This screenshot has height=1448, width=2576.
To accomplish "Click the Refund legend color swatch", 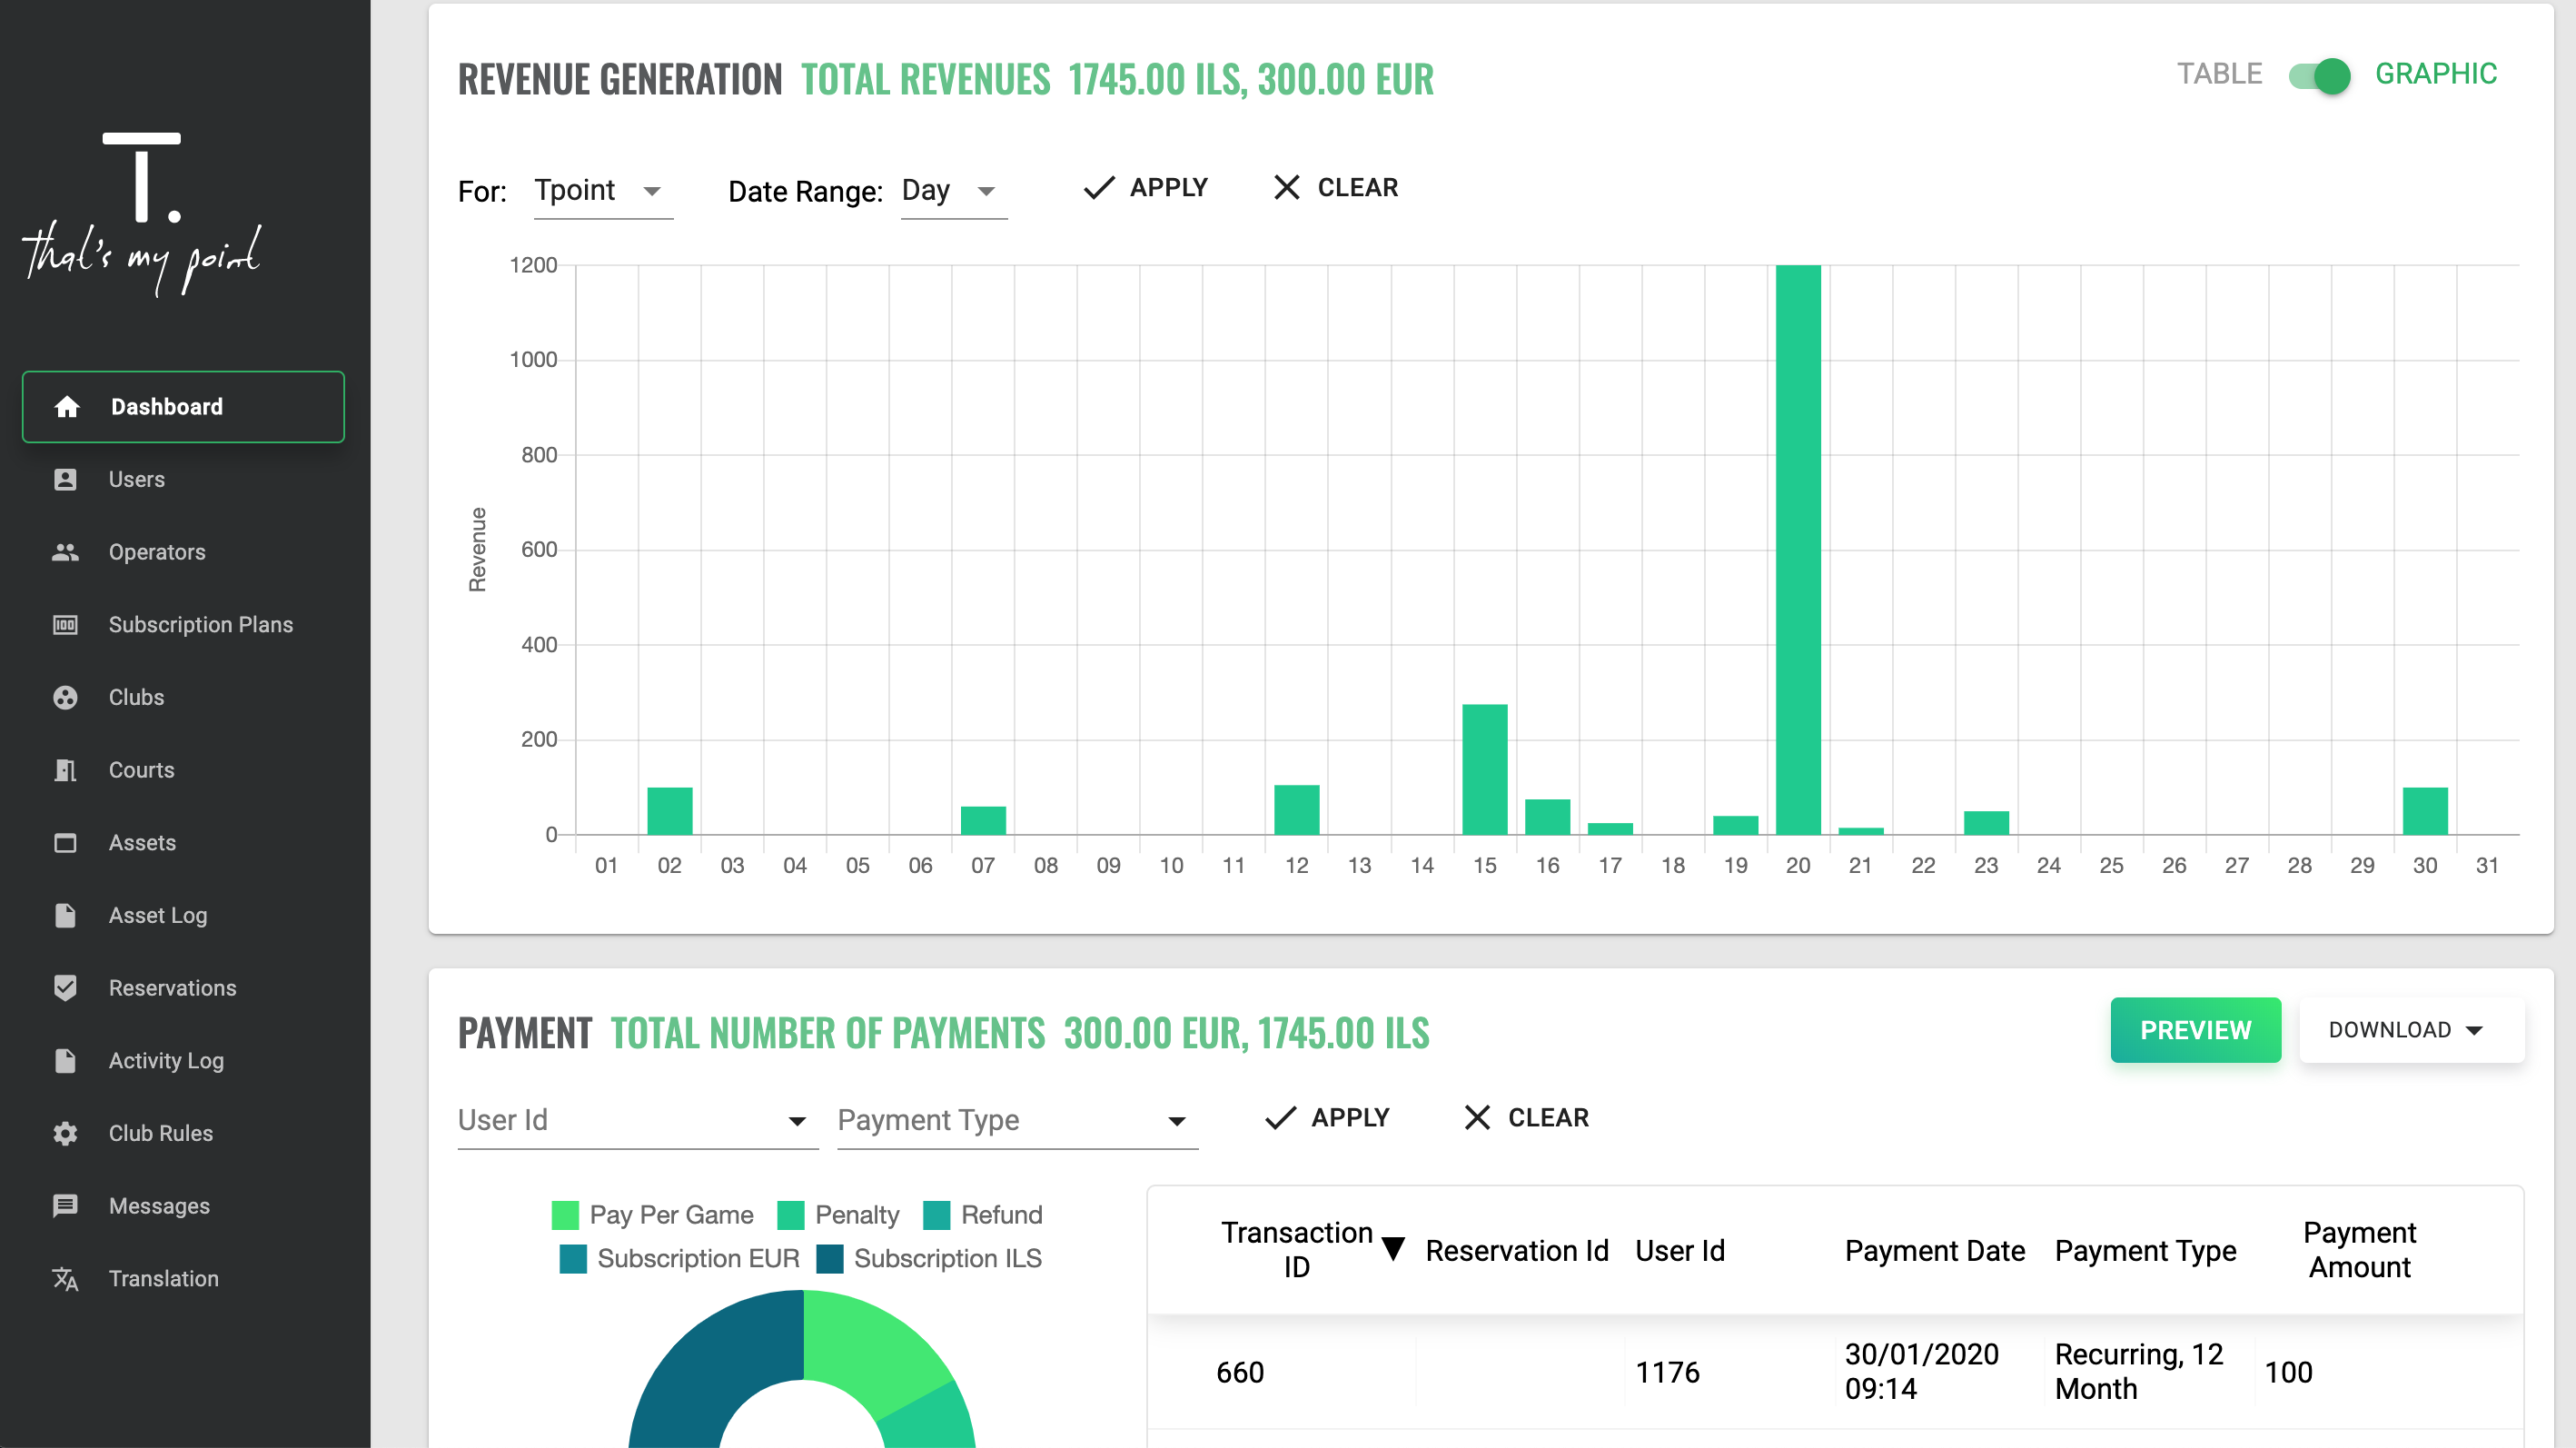I will 937,1215.
